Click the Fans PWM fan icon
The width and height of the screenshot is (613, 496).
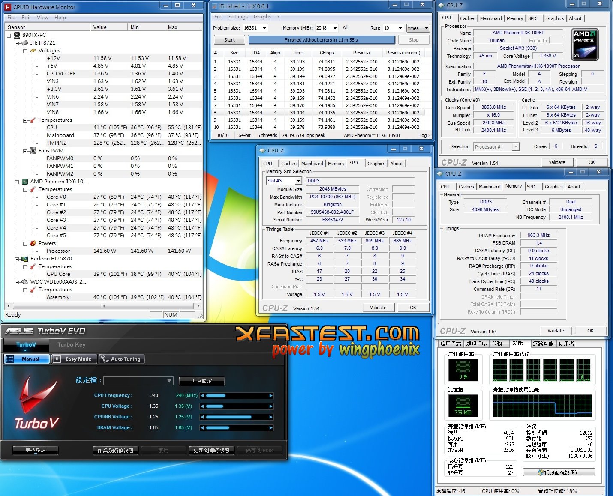pos(33,151)
